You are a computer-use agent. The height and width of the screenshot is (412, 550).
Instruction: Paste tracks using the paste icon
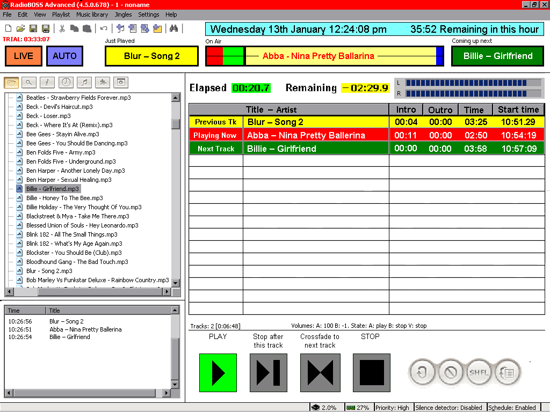coord(87,29)
